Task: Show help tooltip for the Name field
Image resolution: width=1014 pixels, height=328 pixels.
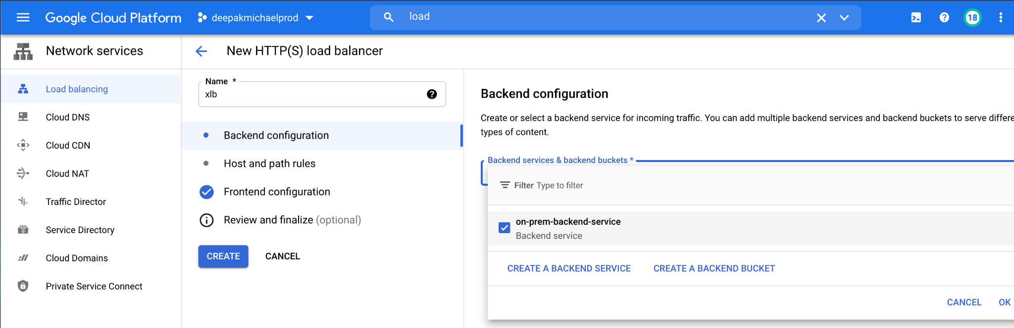Action: pos(432,94)
